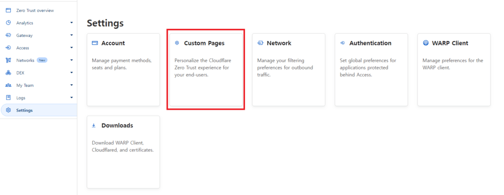Click the Access sidebar icon
The height and width of the screenshot is (195, 504).
pyautogui.click(x=8, y=48)
